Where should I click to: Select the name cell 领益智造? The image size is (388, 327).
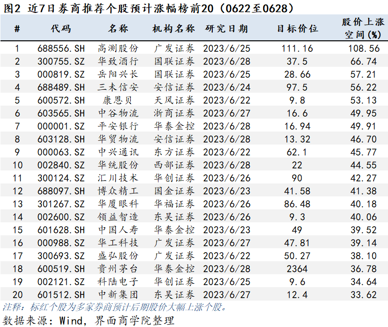coord(118,217)
